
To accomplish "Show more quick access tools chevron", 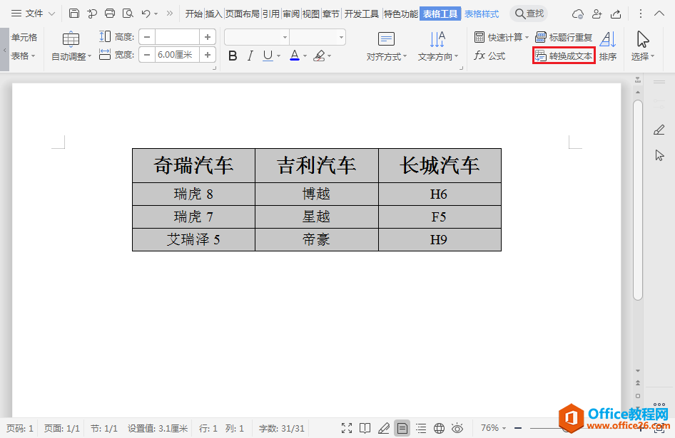I will [170, 14].
